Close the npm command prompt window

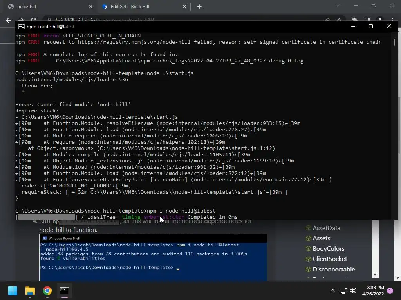[x=389, y=26]
